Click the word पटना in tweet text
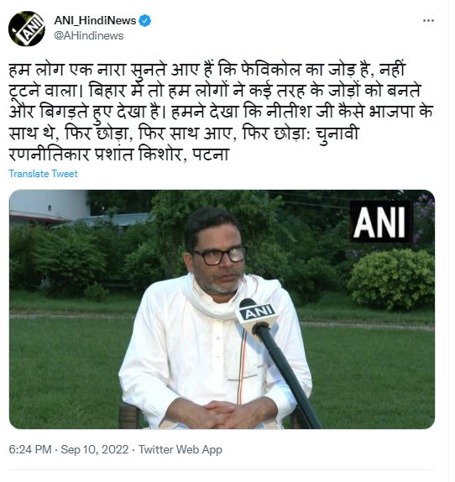The width and height of the screenshot is (455, 482). (x=211, y=155)
